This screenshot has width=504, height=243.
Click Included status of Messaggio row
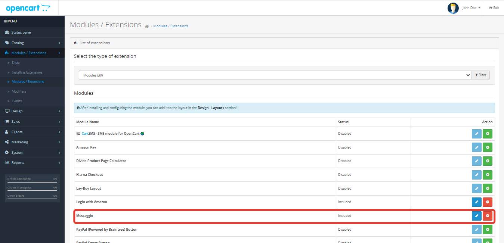coord(344,216)
